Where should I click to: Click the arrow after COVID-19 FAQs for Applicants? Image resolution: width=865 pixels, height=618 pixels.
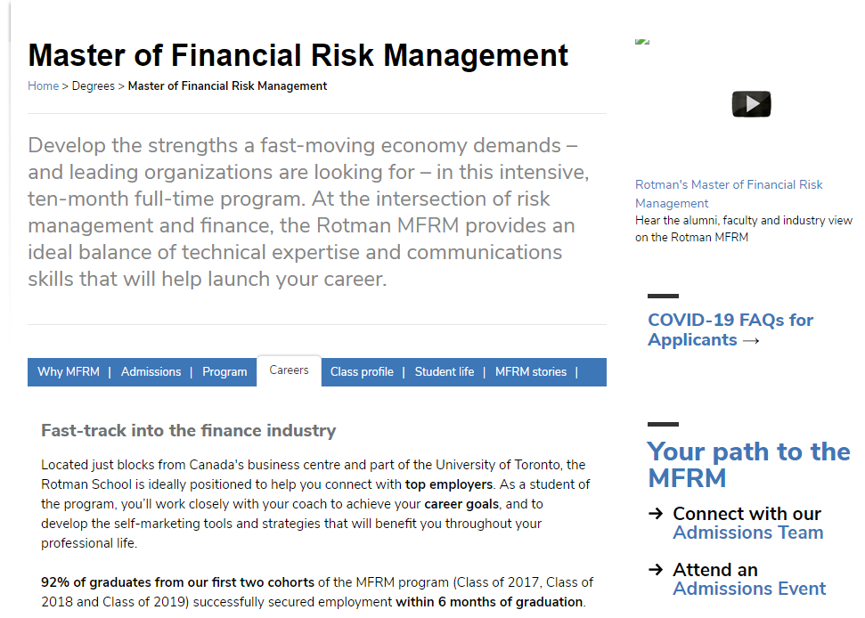751,341
